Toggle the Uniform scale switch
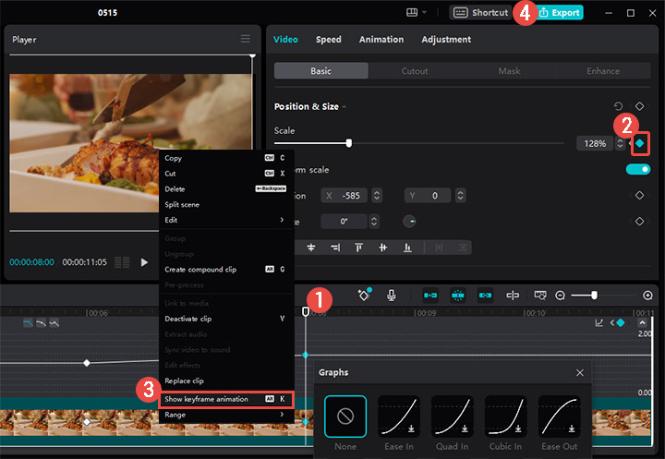The height and width of the screenshot is (459, 665). [637, 170]
